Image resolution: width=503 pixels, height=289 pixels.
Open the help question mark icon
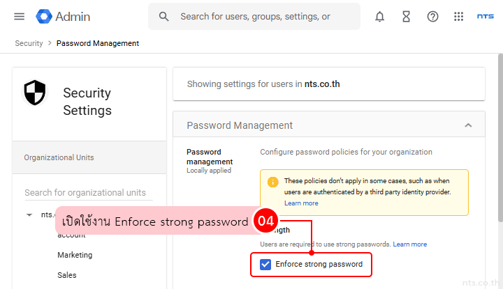(432, 16)
